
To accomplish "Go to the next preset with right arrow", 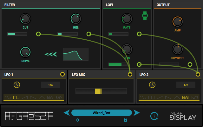I will tap(136, 113).
